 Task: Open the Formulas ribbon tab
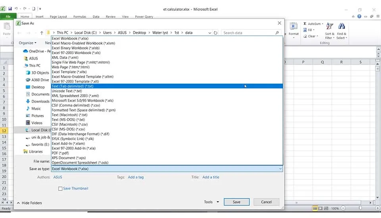click(79, 17)
